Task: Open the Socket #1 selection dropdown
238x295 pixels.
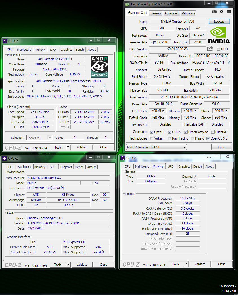Action: 39,138
